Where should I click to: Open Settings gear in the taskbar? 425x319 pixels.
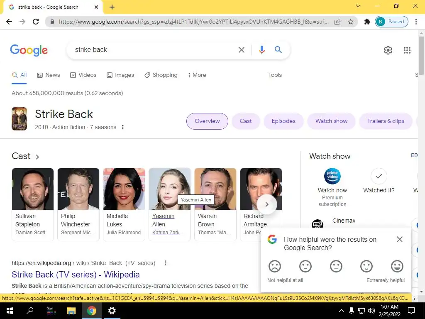pyautogui.click(x=112, y=311)
